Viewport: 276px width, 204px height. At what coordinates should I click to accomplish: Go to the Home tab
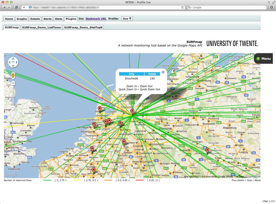[x=9, y=19]
